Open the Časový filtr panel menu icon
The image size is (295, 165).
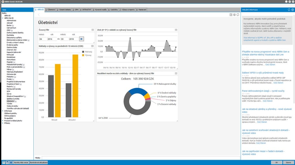click(92, 30)
